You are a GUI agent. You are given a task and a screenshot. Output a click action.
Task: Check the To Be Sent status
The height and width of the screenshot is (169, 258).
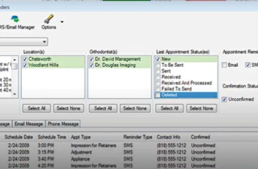pos(158,65)
